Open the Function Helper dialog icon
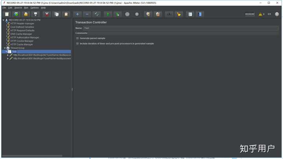The width and height of the screenshot is (283, 159). click(x=190, y=14)
